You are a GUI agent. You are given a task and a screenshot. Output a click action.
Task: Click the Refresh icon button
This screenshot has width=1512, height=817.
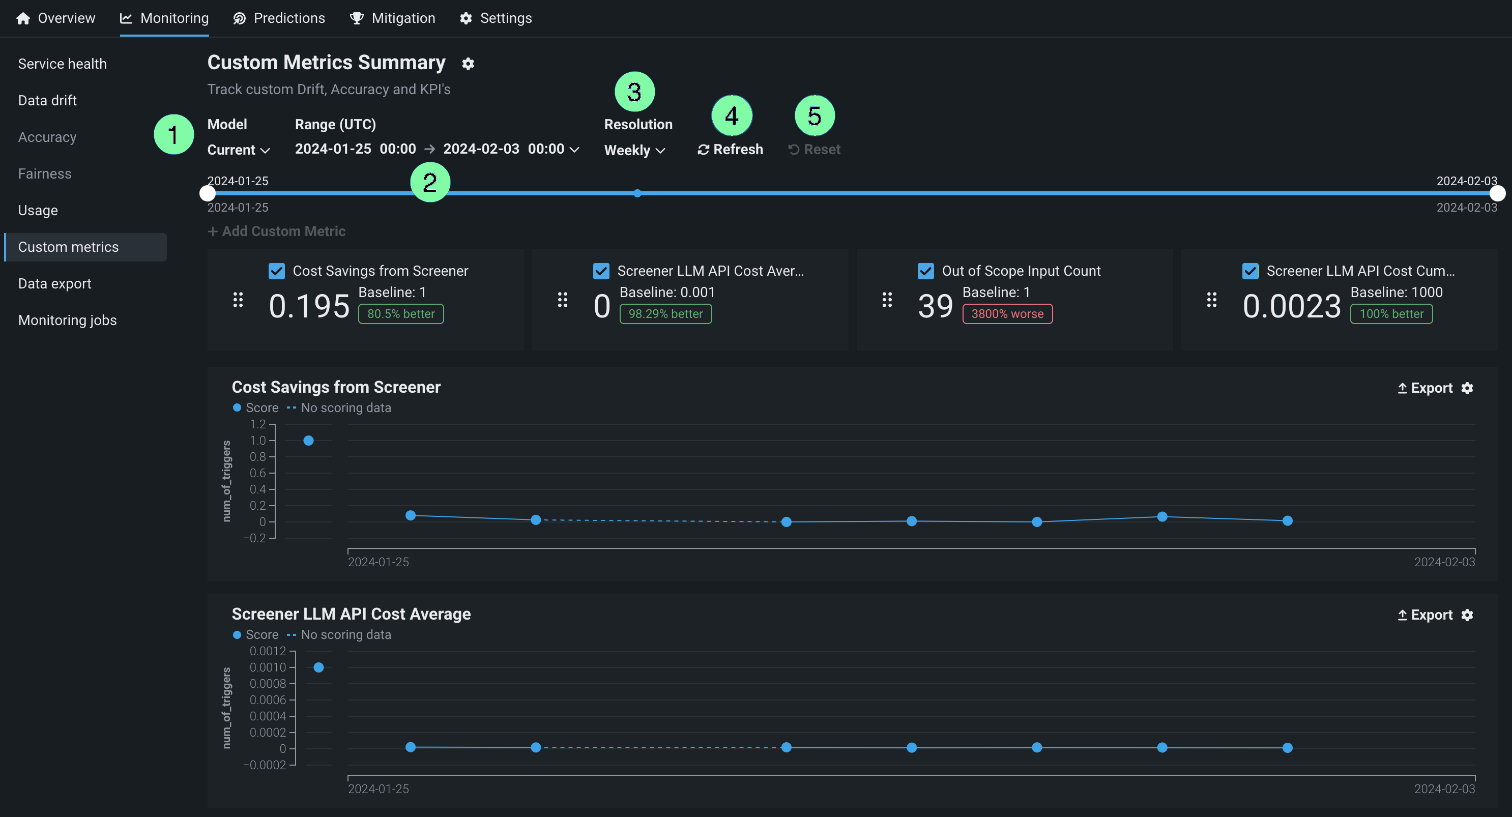(x=703, y=150)
